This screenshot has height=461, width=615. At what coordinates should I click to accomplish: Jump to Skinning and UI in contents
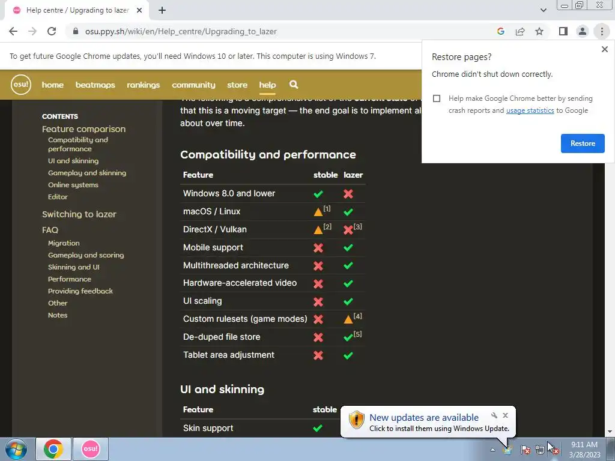[x=74, y=267]
